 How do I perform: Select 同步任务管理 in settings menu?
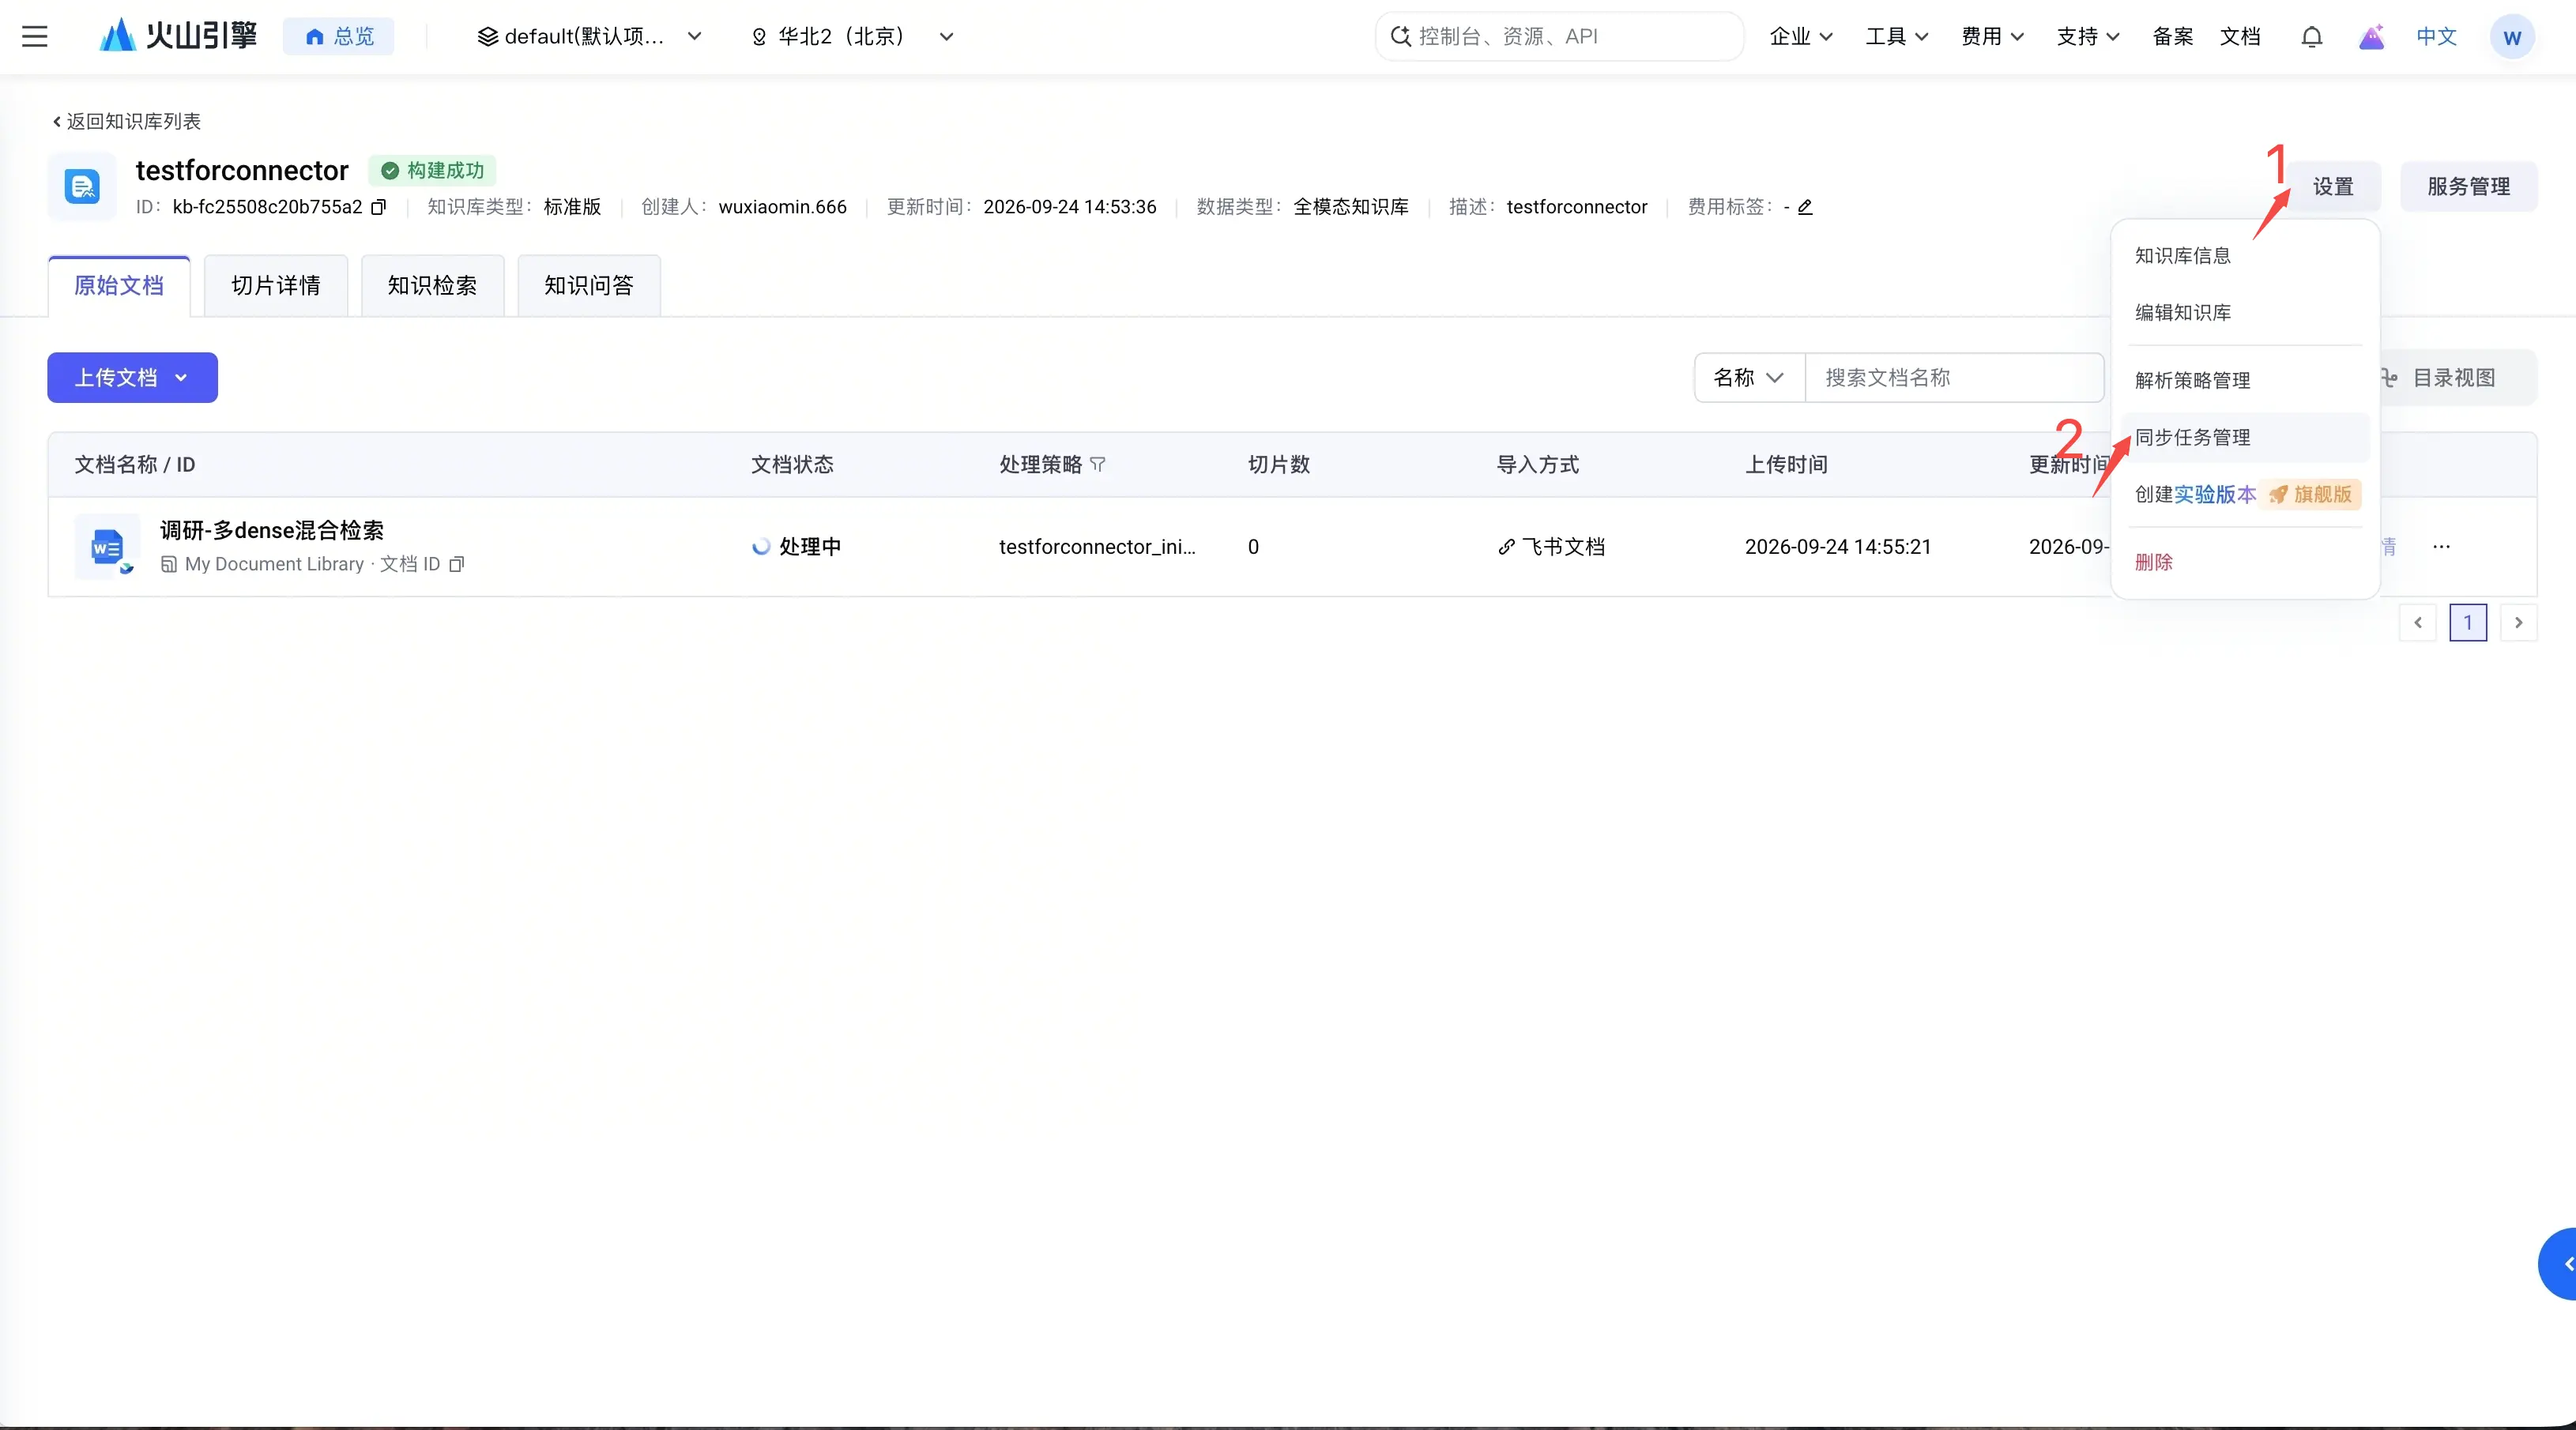pyautogui.click(x=2244, y=438)
